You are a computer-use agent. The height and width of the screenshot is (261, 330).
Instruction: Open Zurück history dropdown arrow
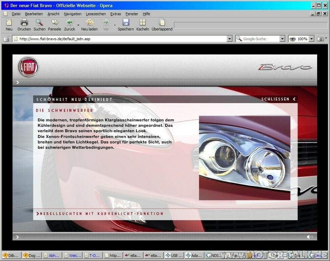click(x=78, y=25)
